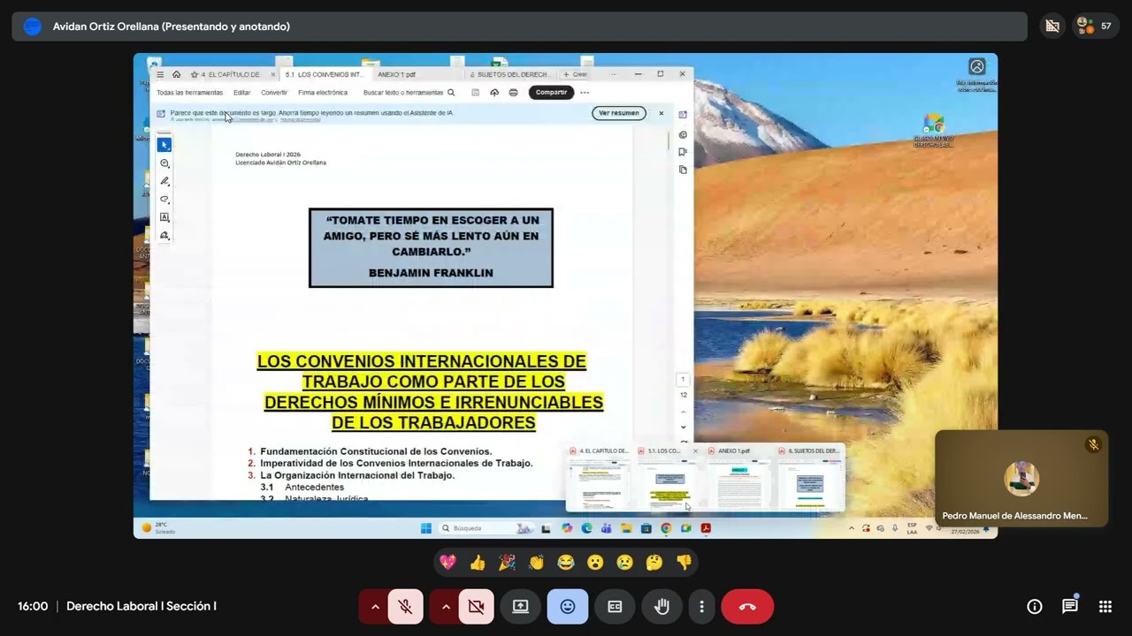Click Crear new tab button
The height and width of the screenshot is (636, 1132).
[x=576, y=75]
